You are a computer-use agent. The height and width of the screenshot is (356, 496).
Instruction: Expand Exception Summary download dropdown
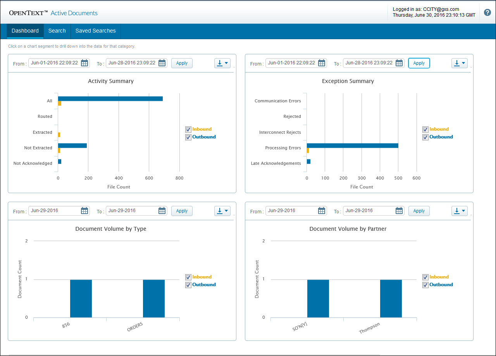coord(460,63)
